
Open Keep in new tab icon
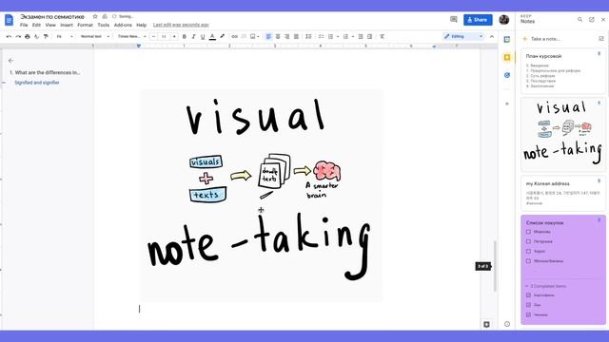pos(592,19)
